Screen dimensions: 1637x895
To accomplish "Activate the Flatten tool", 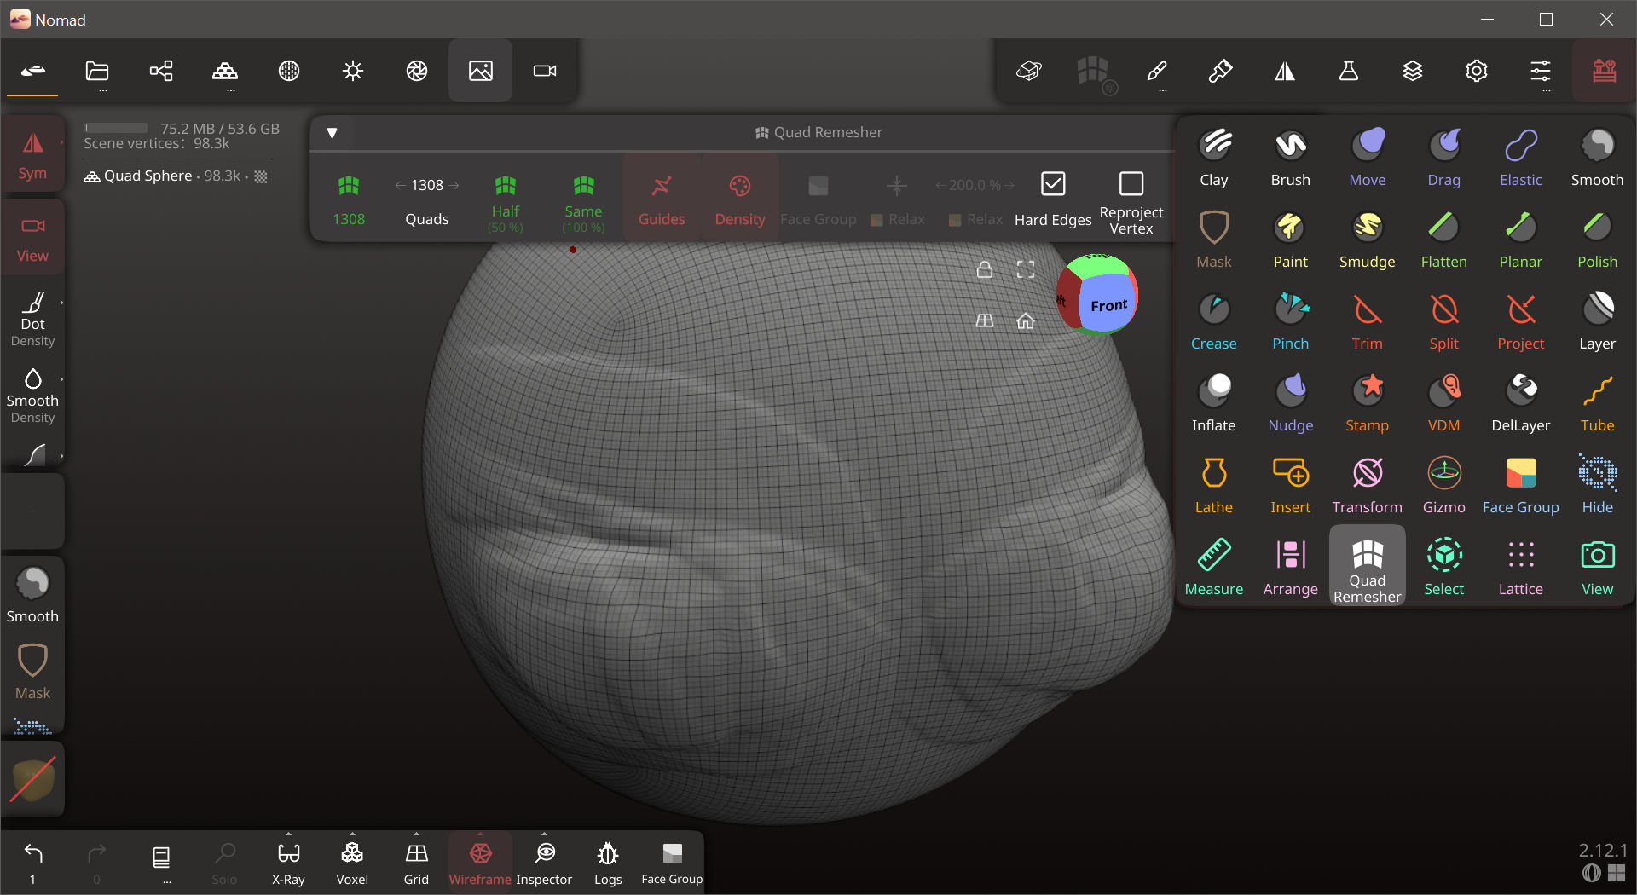I will (1444, 240).
